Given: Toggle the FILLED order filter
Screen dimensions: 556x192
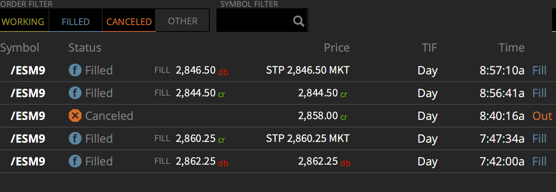Looking at the screenshot, I should click(76, 22).
